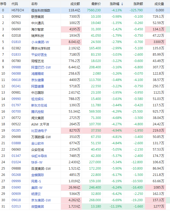
Task: Click the 名称 column header
Action: coord(34,4)
